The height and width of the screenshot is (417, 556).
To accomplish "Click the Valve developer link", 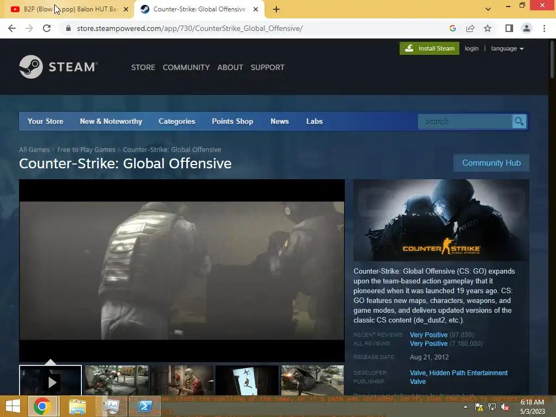I will point(418,372).
